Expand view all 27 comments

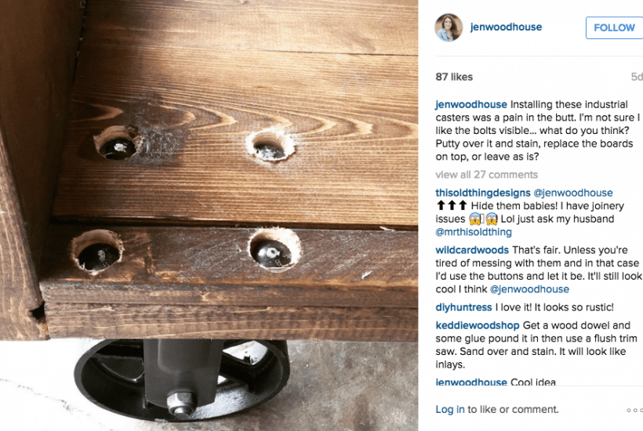tap(486, 175)
